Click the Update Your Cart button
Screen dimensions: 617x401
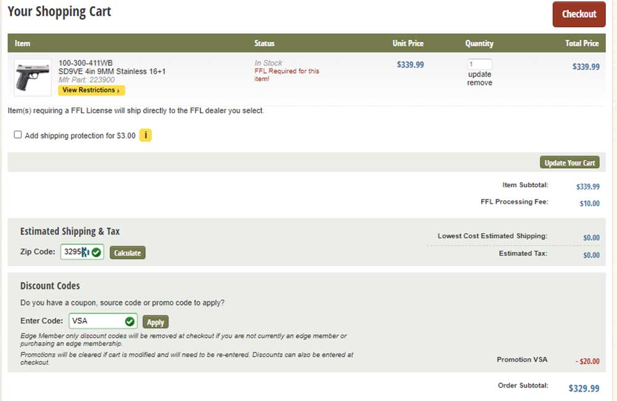(x=569, y=163)
